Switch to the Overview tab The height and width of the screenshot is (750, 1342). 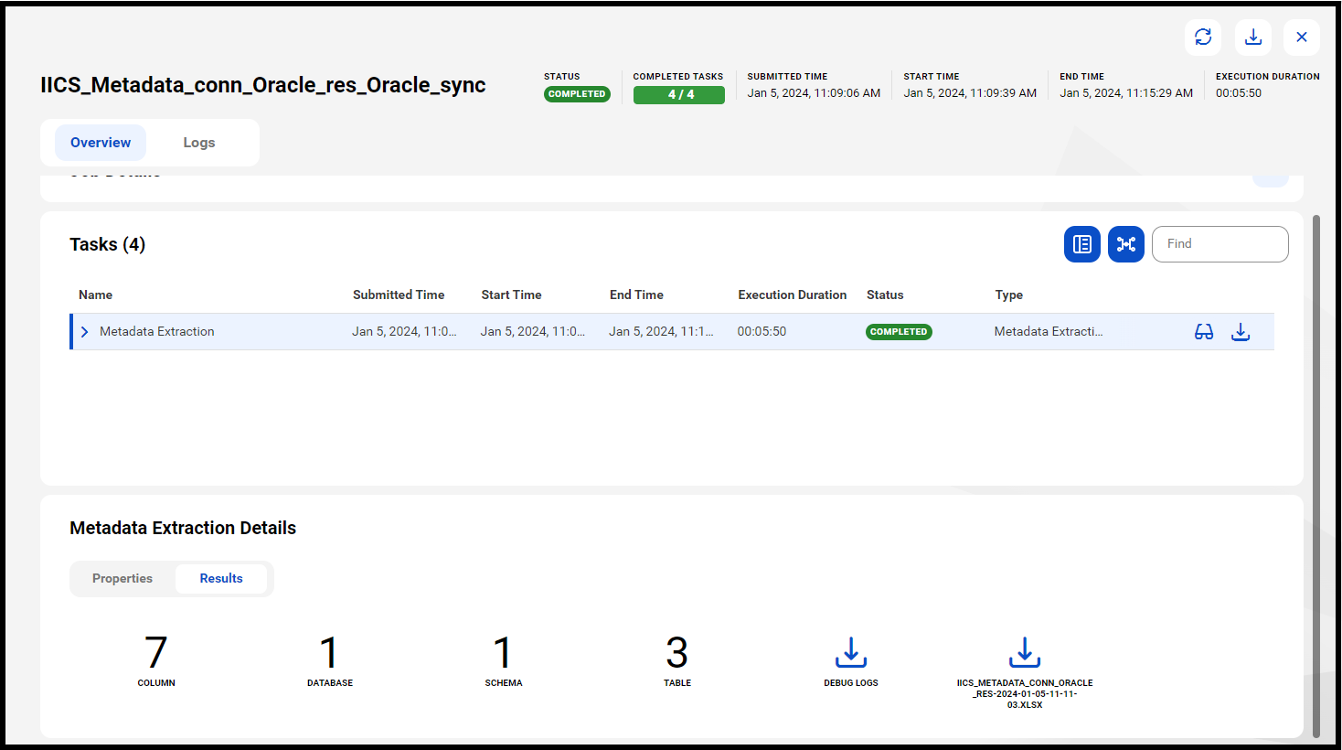101,143
